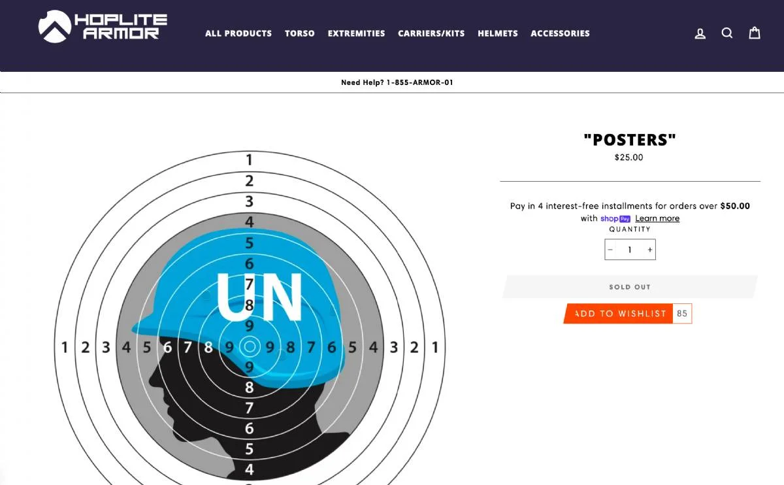Click the quantity number field

tap(630, 250)
